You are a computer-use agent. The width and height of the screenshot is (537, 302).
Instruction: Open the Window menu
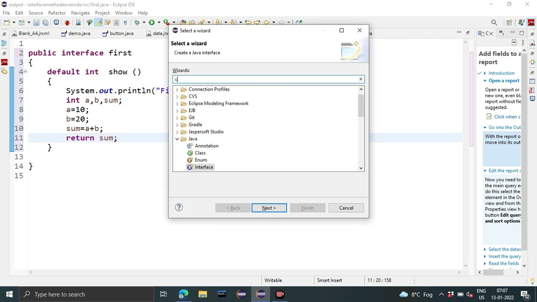coord(124,13)
